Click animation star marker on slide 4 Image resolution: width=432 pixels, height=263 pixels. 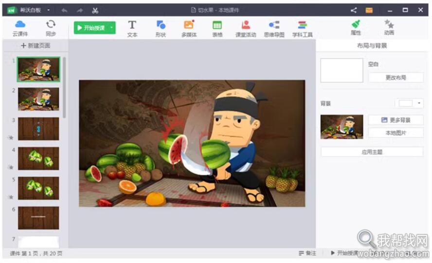[11, 167]
